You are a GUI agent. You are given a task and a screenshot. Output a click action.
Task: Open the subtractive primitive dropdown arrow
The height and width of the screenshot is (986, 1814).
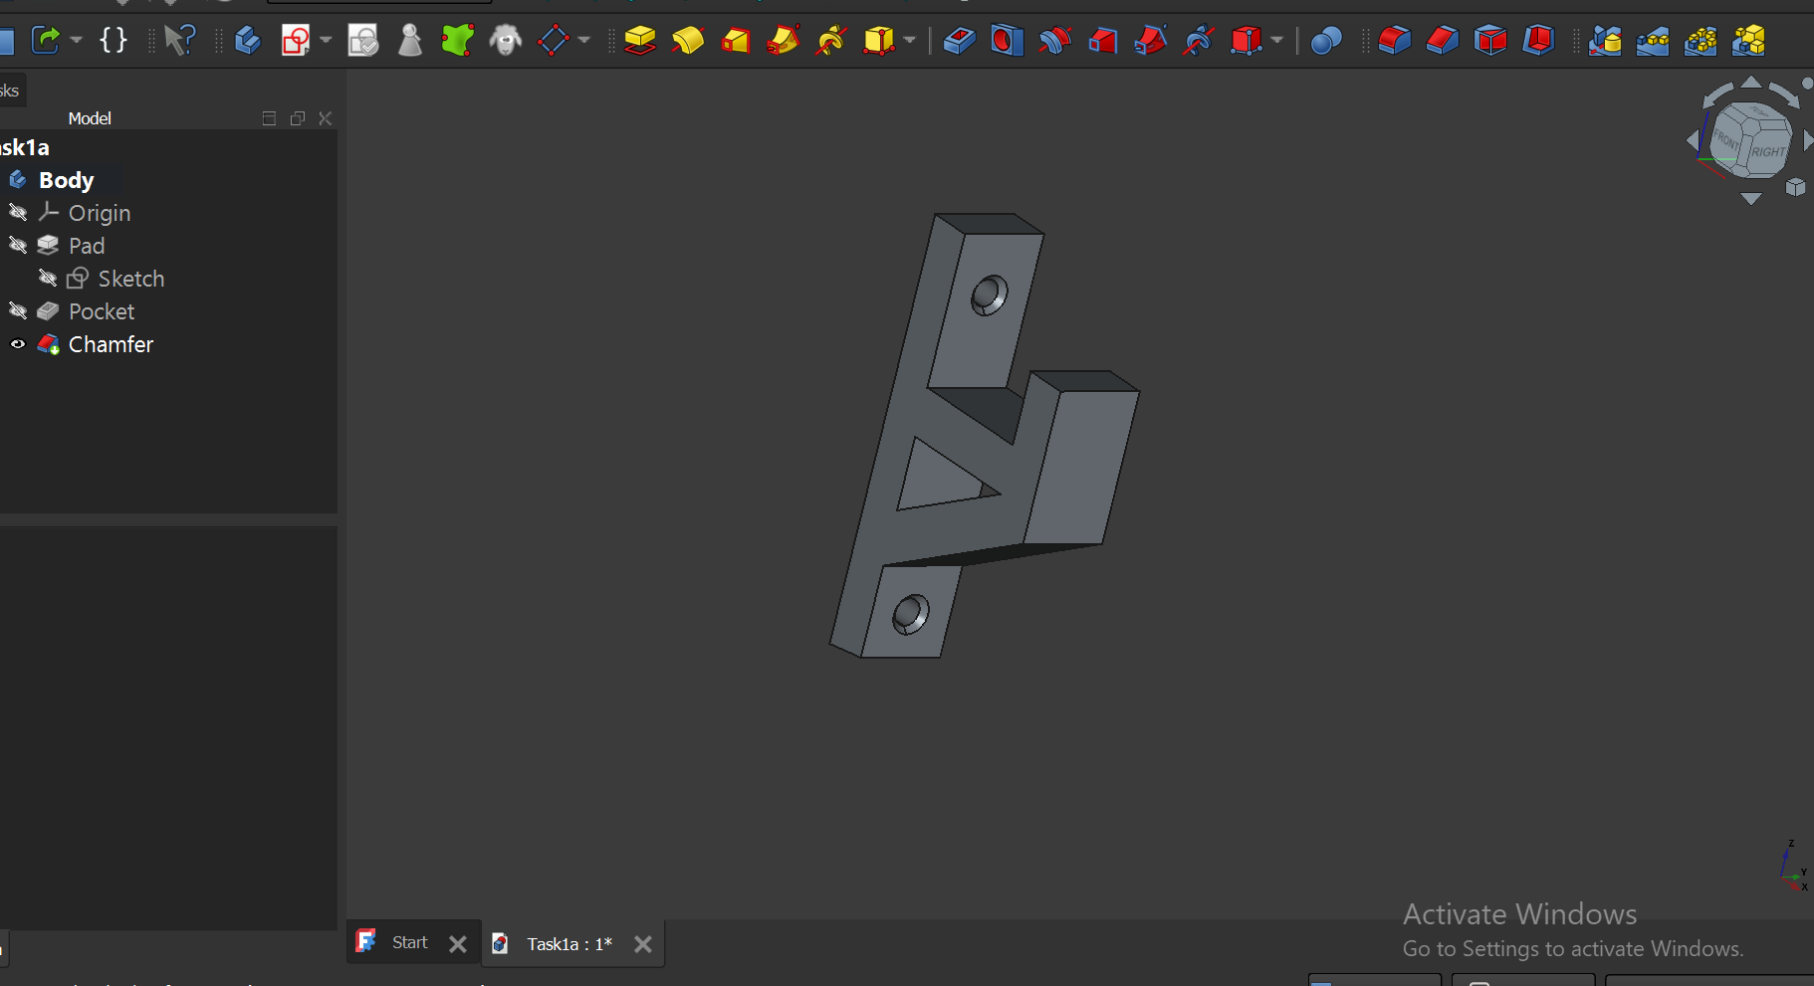click(1277, 41)
